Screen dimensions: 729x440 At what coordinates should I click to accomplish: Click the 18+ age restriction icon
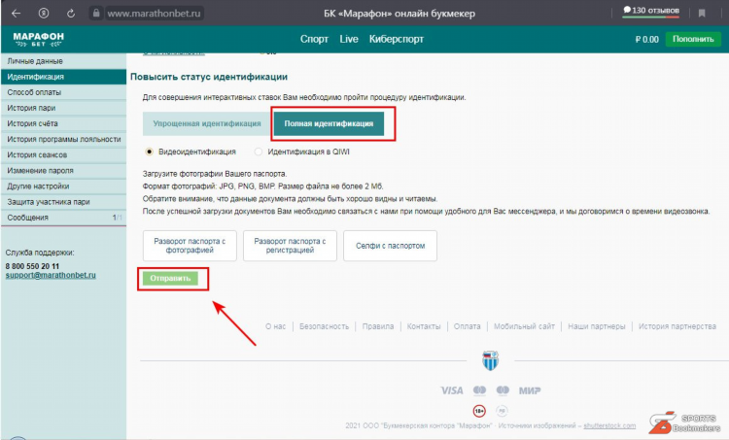479,411
